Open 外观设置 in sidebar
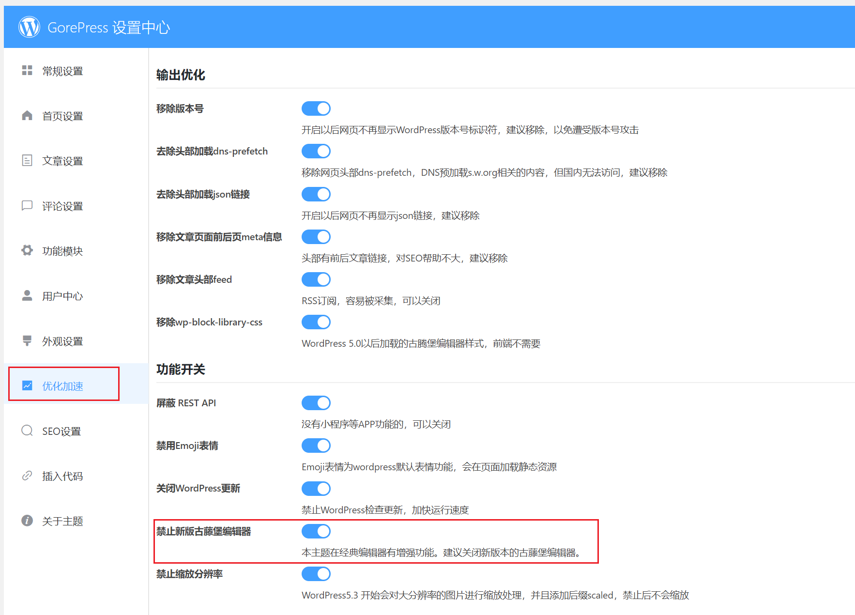Image resolution: width=855 pixels, height=615 pixels. coord(76,341)
